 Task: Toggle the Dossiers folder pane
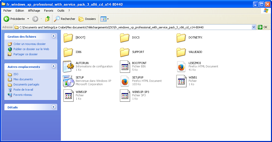[x=81, y=19]
